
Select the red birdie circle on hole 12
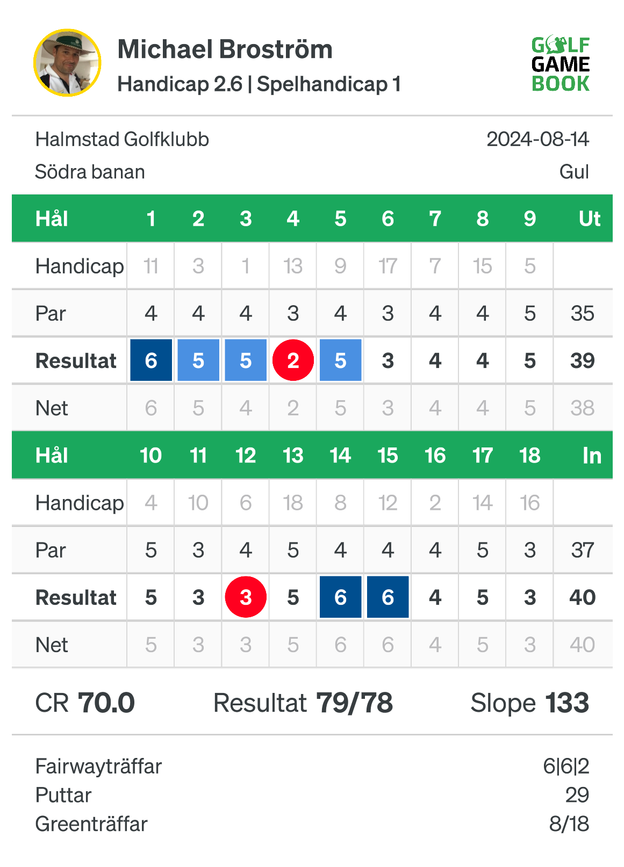pos(246,597)
